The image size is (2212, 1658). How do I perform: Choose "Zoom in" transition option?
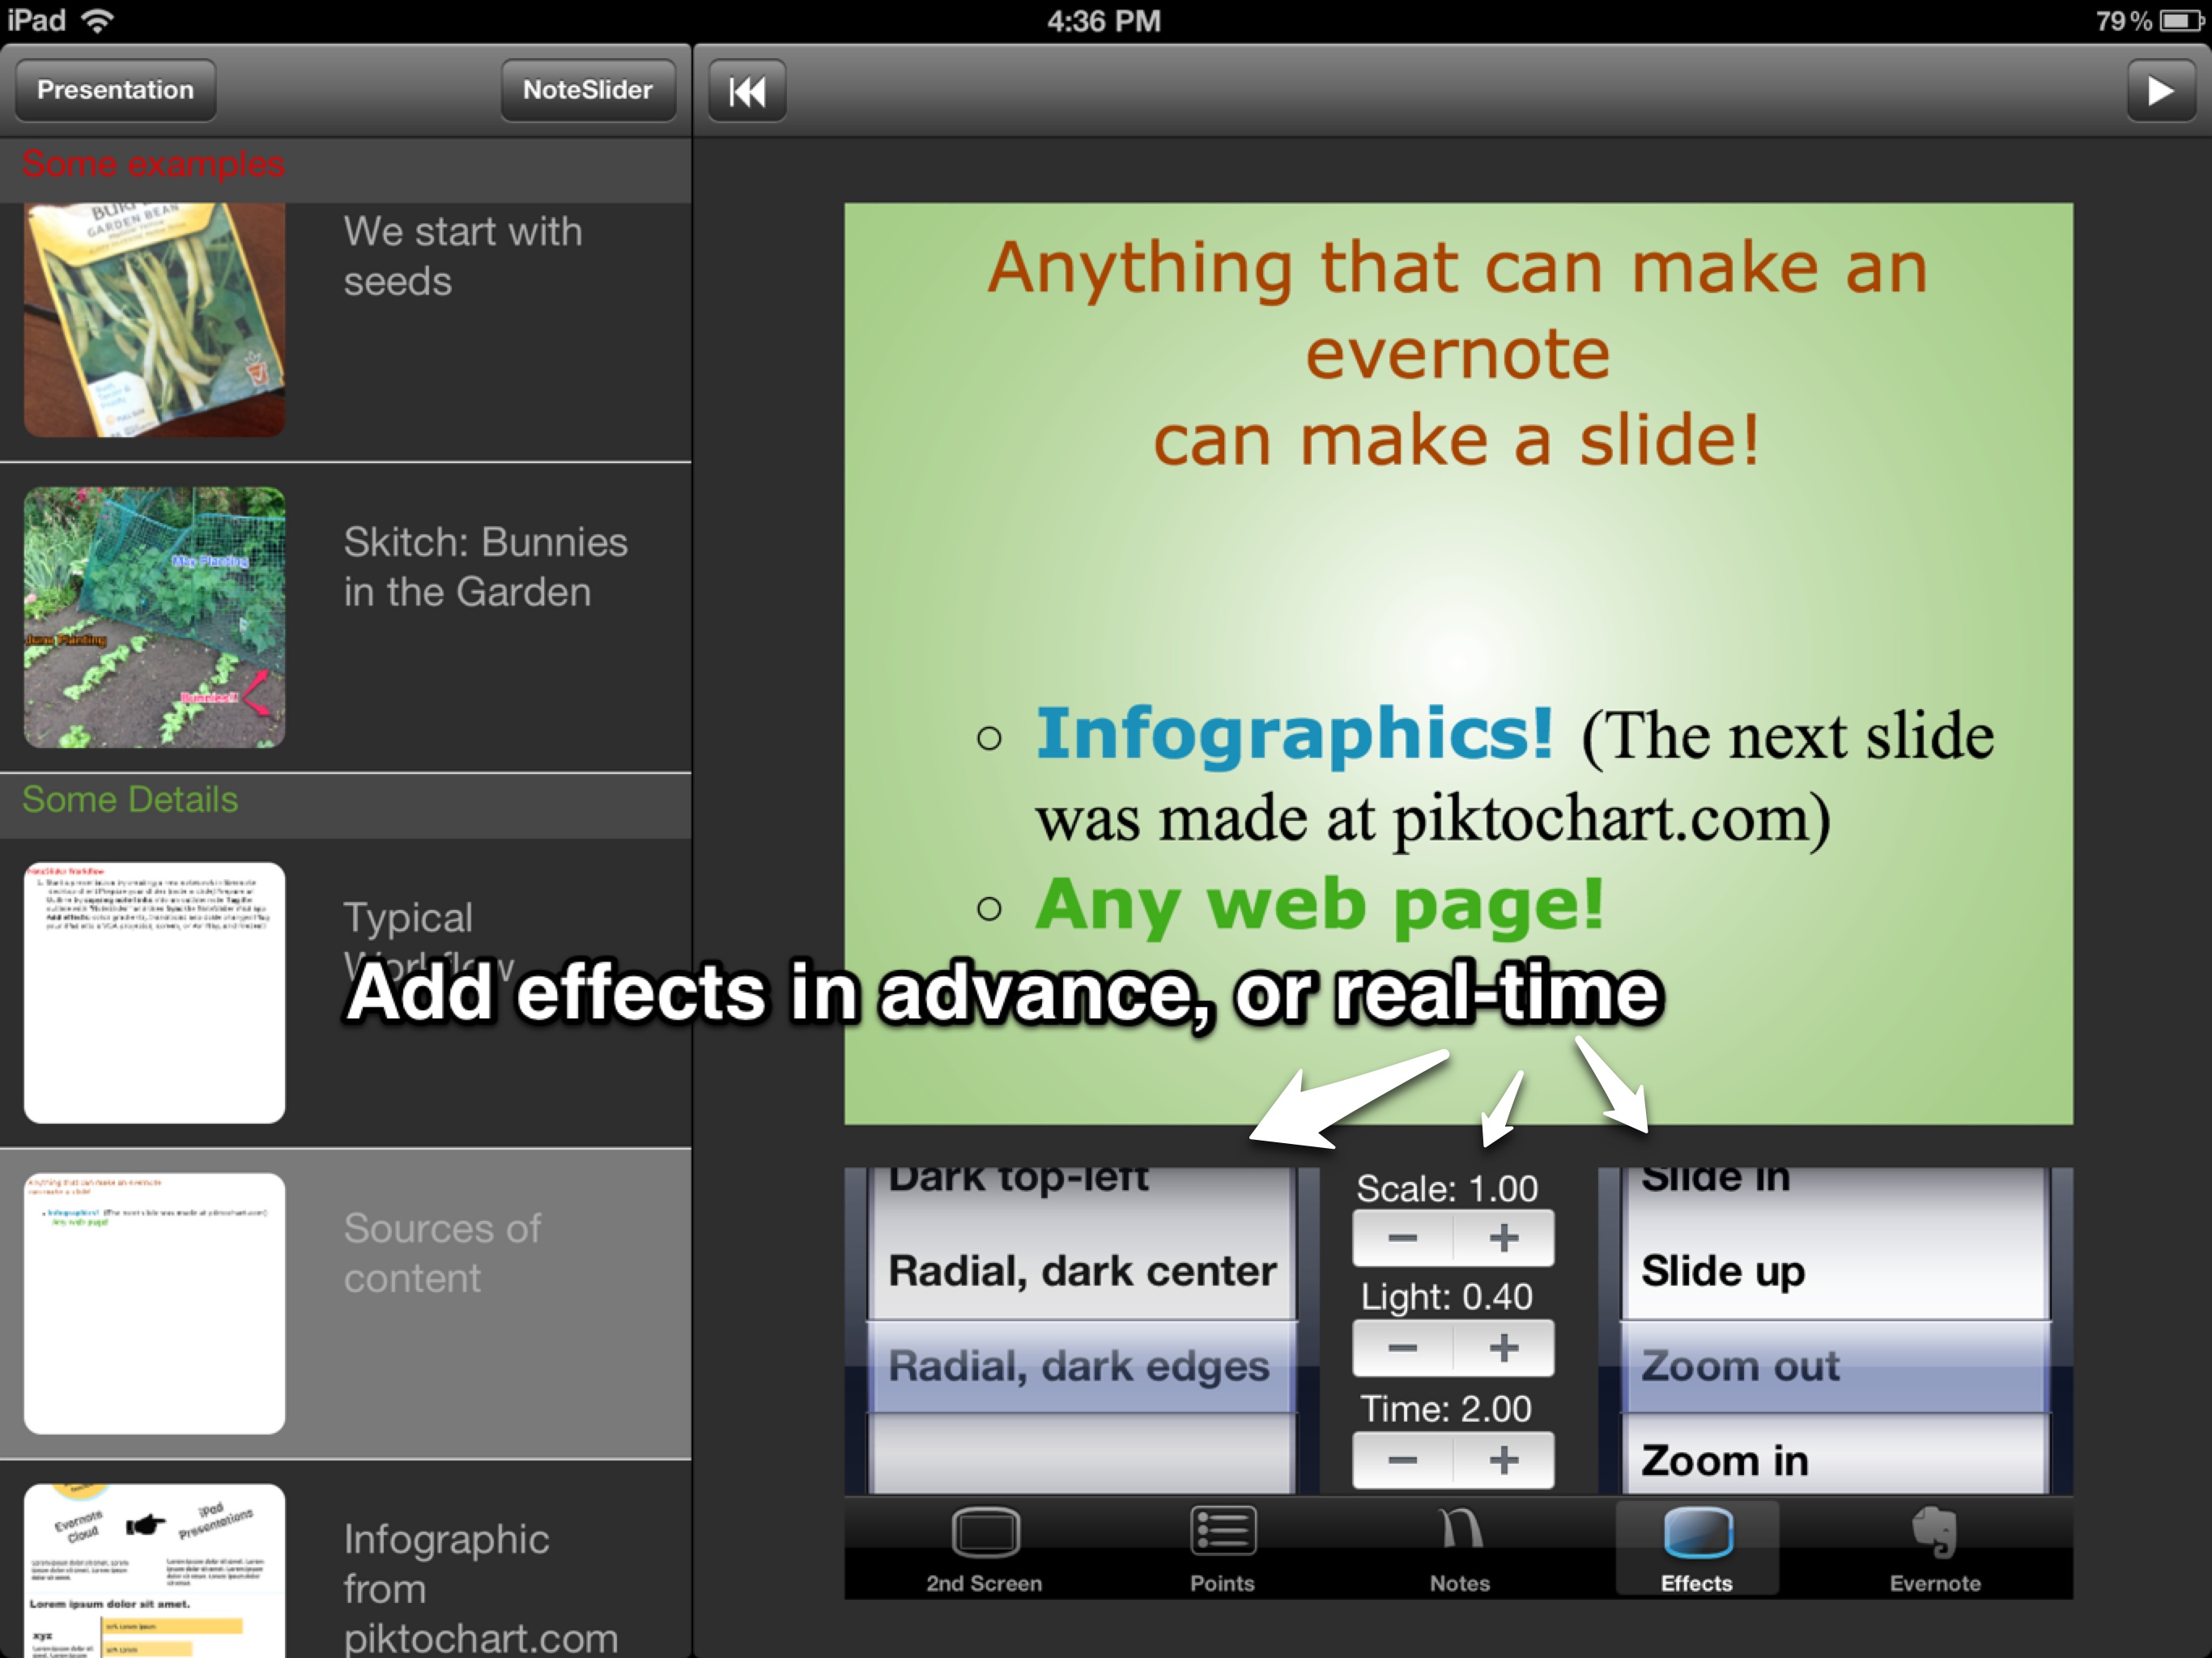1726,1461
